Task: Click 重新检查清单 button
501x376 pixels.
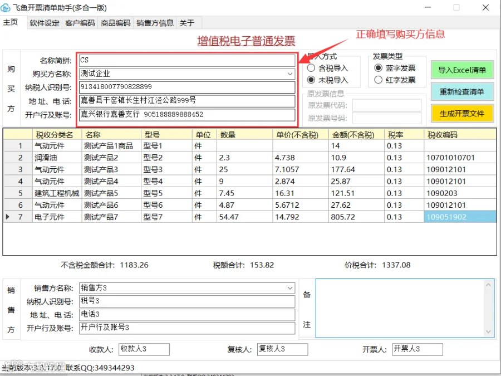Action: coord(462,92)
